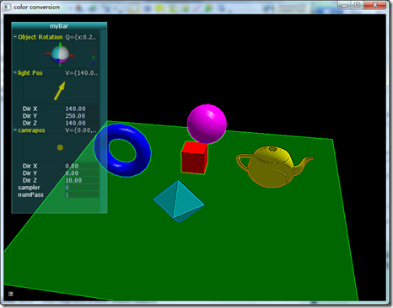Collapse the light Pos group
The width and height of the screenshot is (393, 308).
(x=15, y=72)
